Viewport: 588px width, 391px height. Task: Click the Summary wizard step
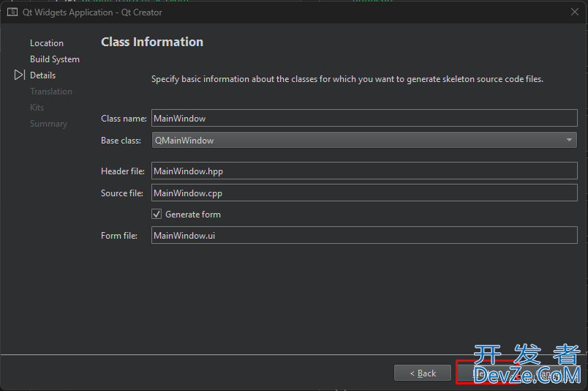pyautogui.click(x=49, y=124)
